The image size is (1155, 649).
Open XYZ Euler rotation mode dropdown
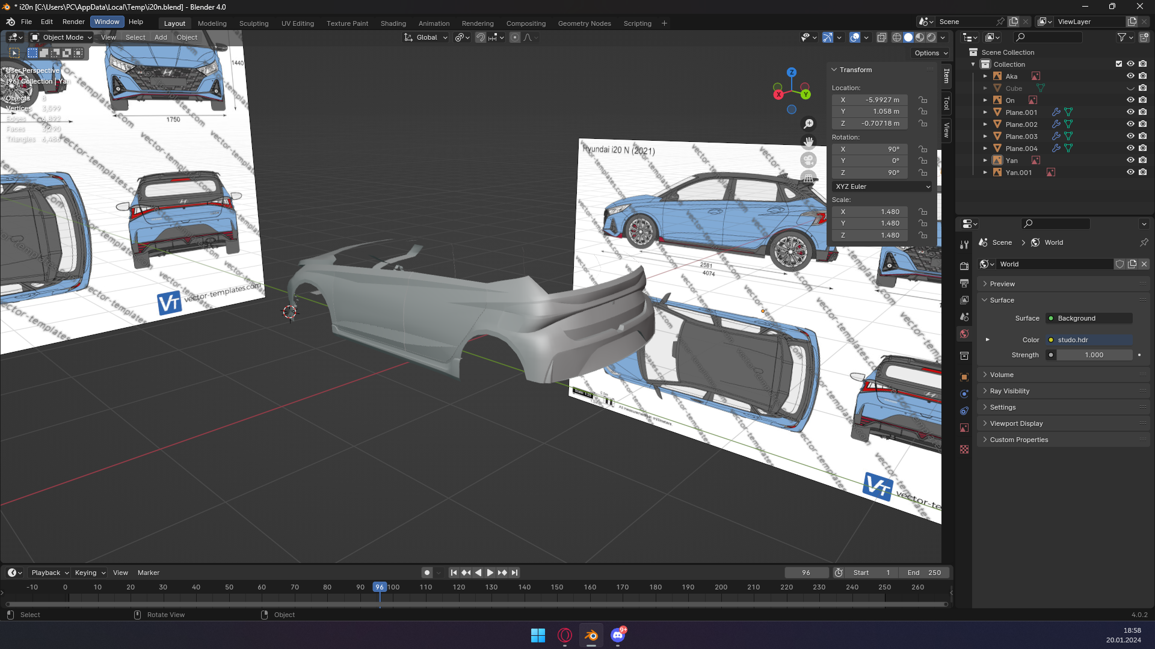click(882, 186)
